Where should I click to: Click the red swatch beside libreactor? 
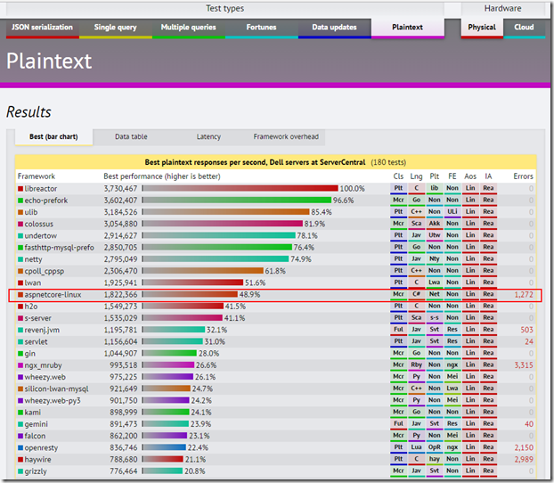20,189
